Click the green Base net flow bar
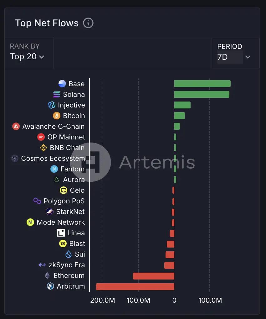266x319 pixels. click(x=202, y=84)
